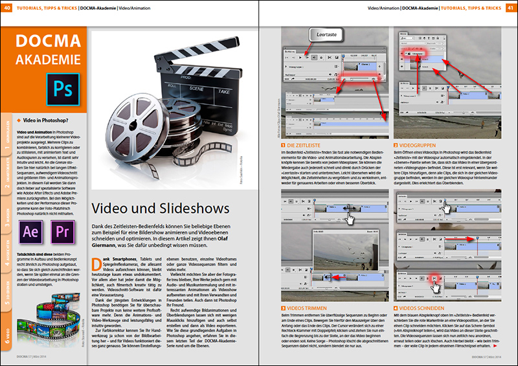Open filmstrip dropdown on Videogruppe 1, step 1
Viewport: 518px width, 366px height.
(336, 67)
